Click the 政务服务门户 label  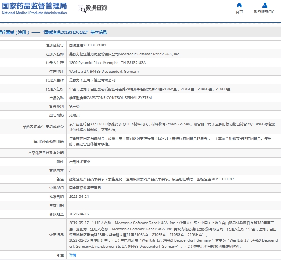click(265, 12)
